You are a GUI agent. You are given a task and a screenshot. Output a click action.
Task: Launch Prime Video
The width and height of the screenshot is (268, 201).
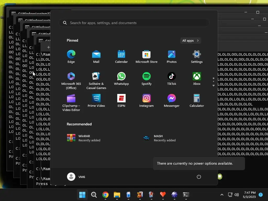(96, 101)
